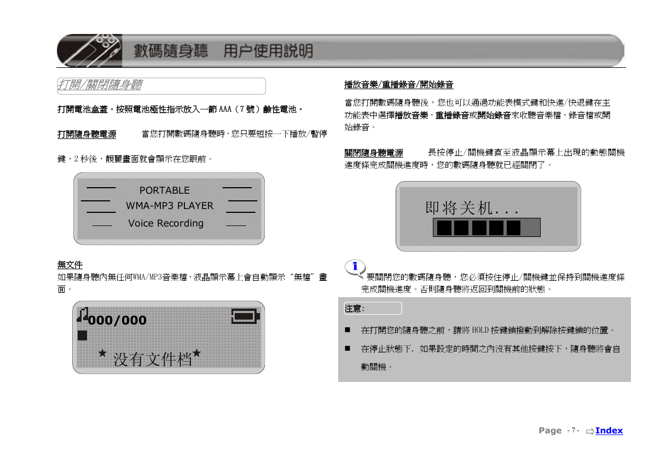
Task: Click the blue info bubble icon
Action: (355, 267)
